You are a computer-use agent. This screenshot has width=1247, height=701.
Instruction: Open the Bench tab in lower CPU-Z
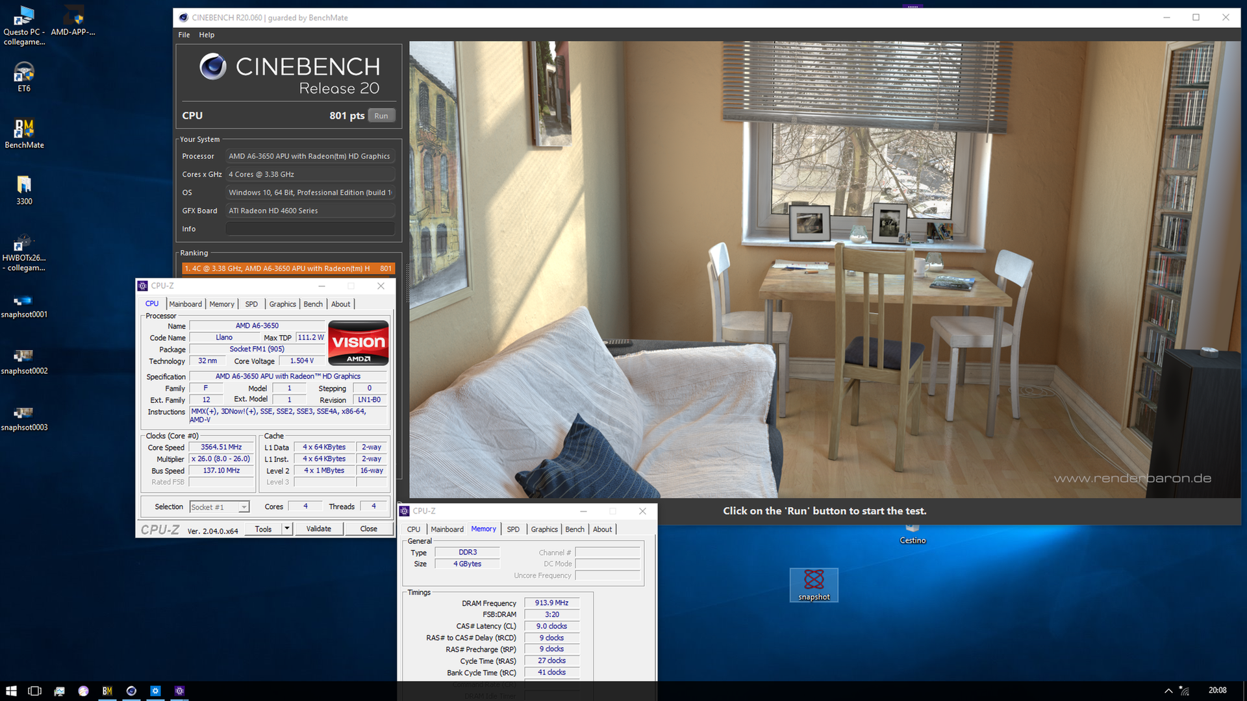(575, 529)
